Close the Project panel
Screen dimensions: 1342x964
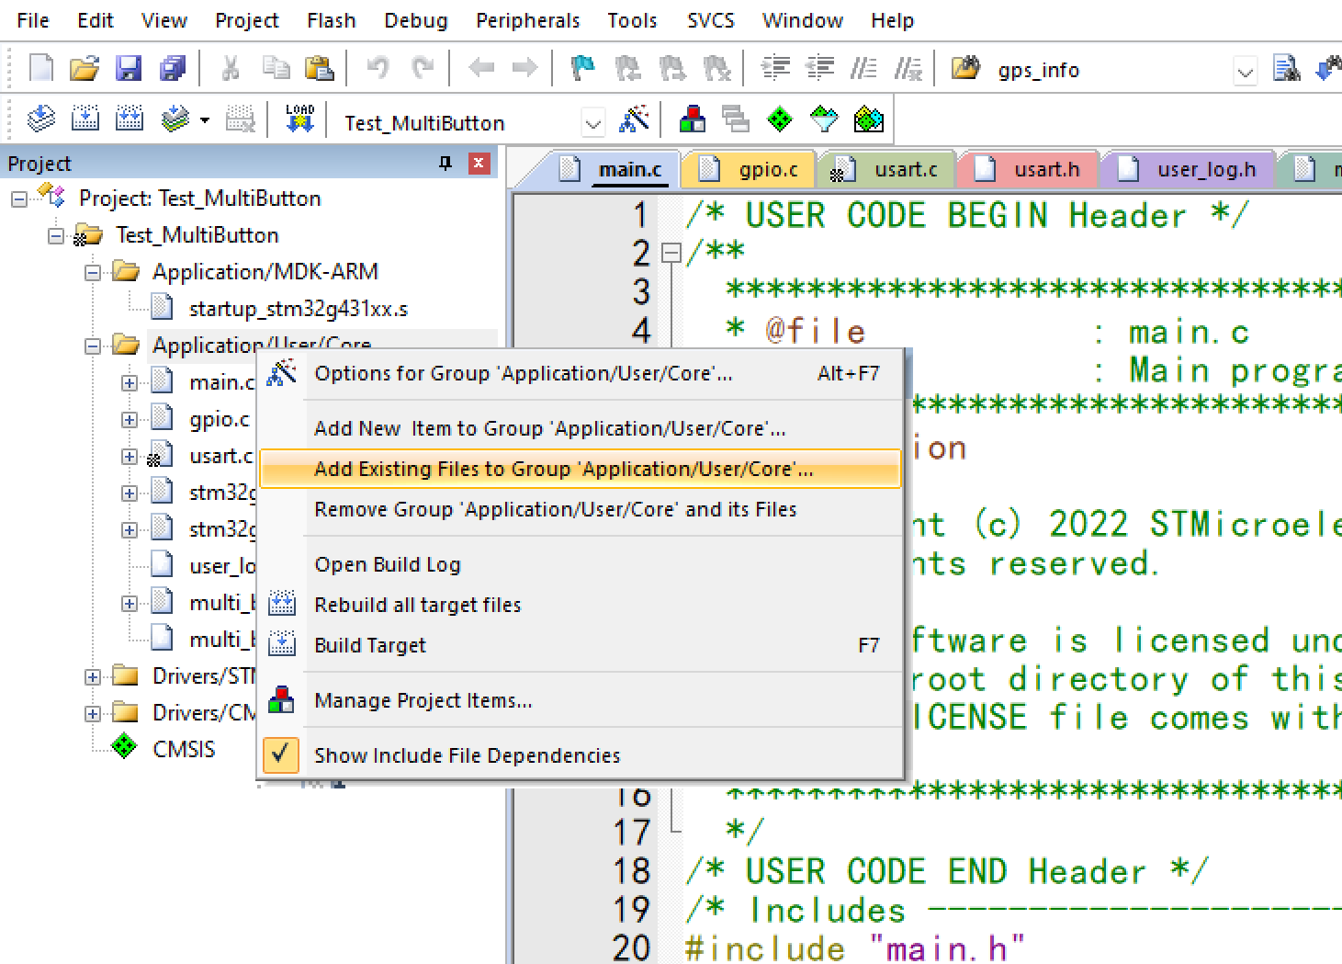pyautogui.click(x=479, y=164)
